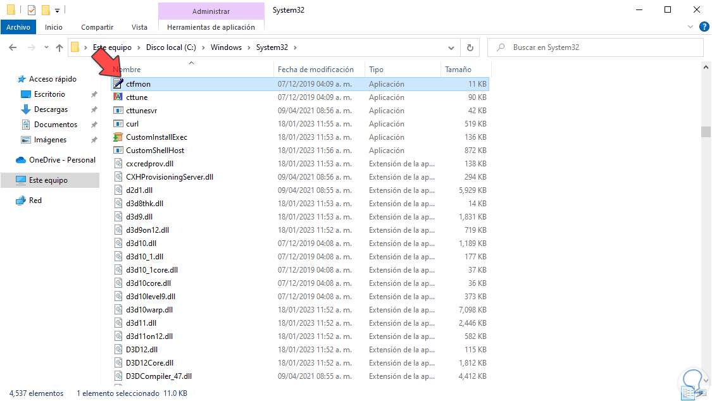Click the Este equipo computer icon
This screenshot has width=712, height=401.
click(x=21, y=180)
